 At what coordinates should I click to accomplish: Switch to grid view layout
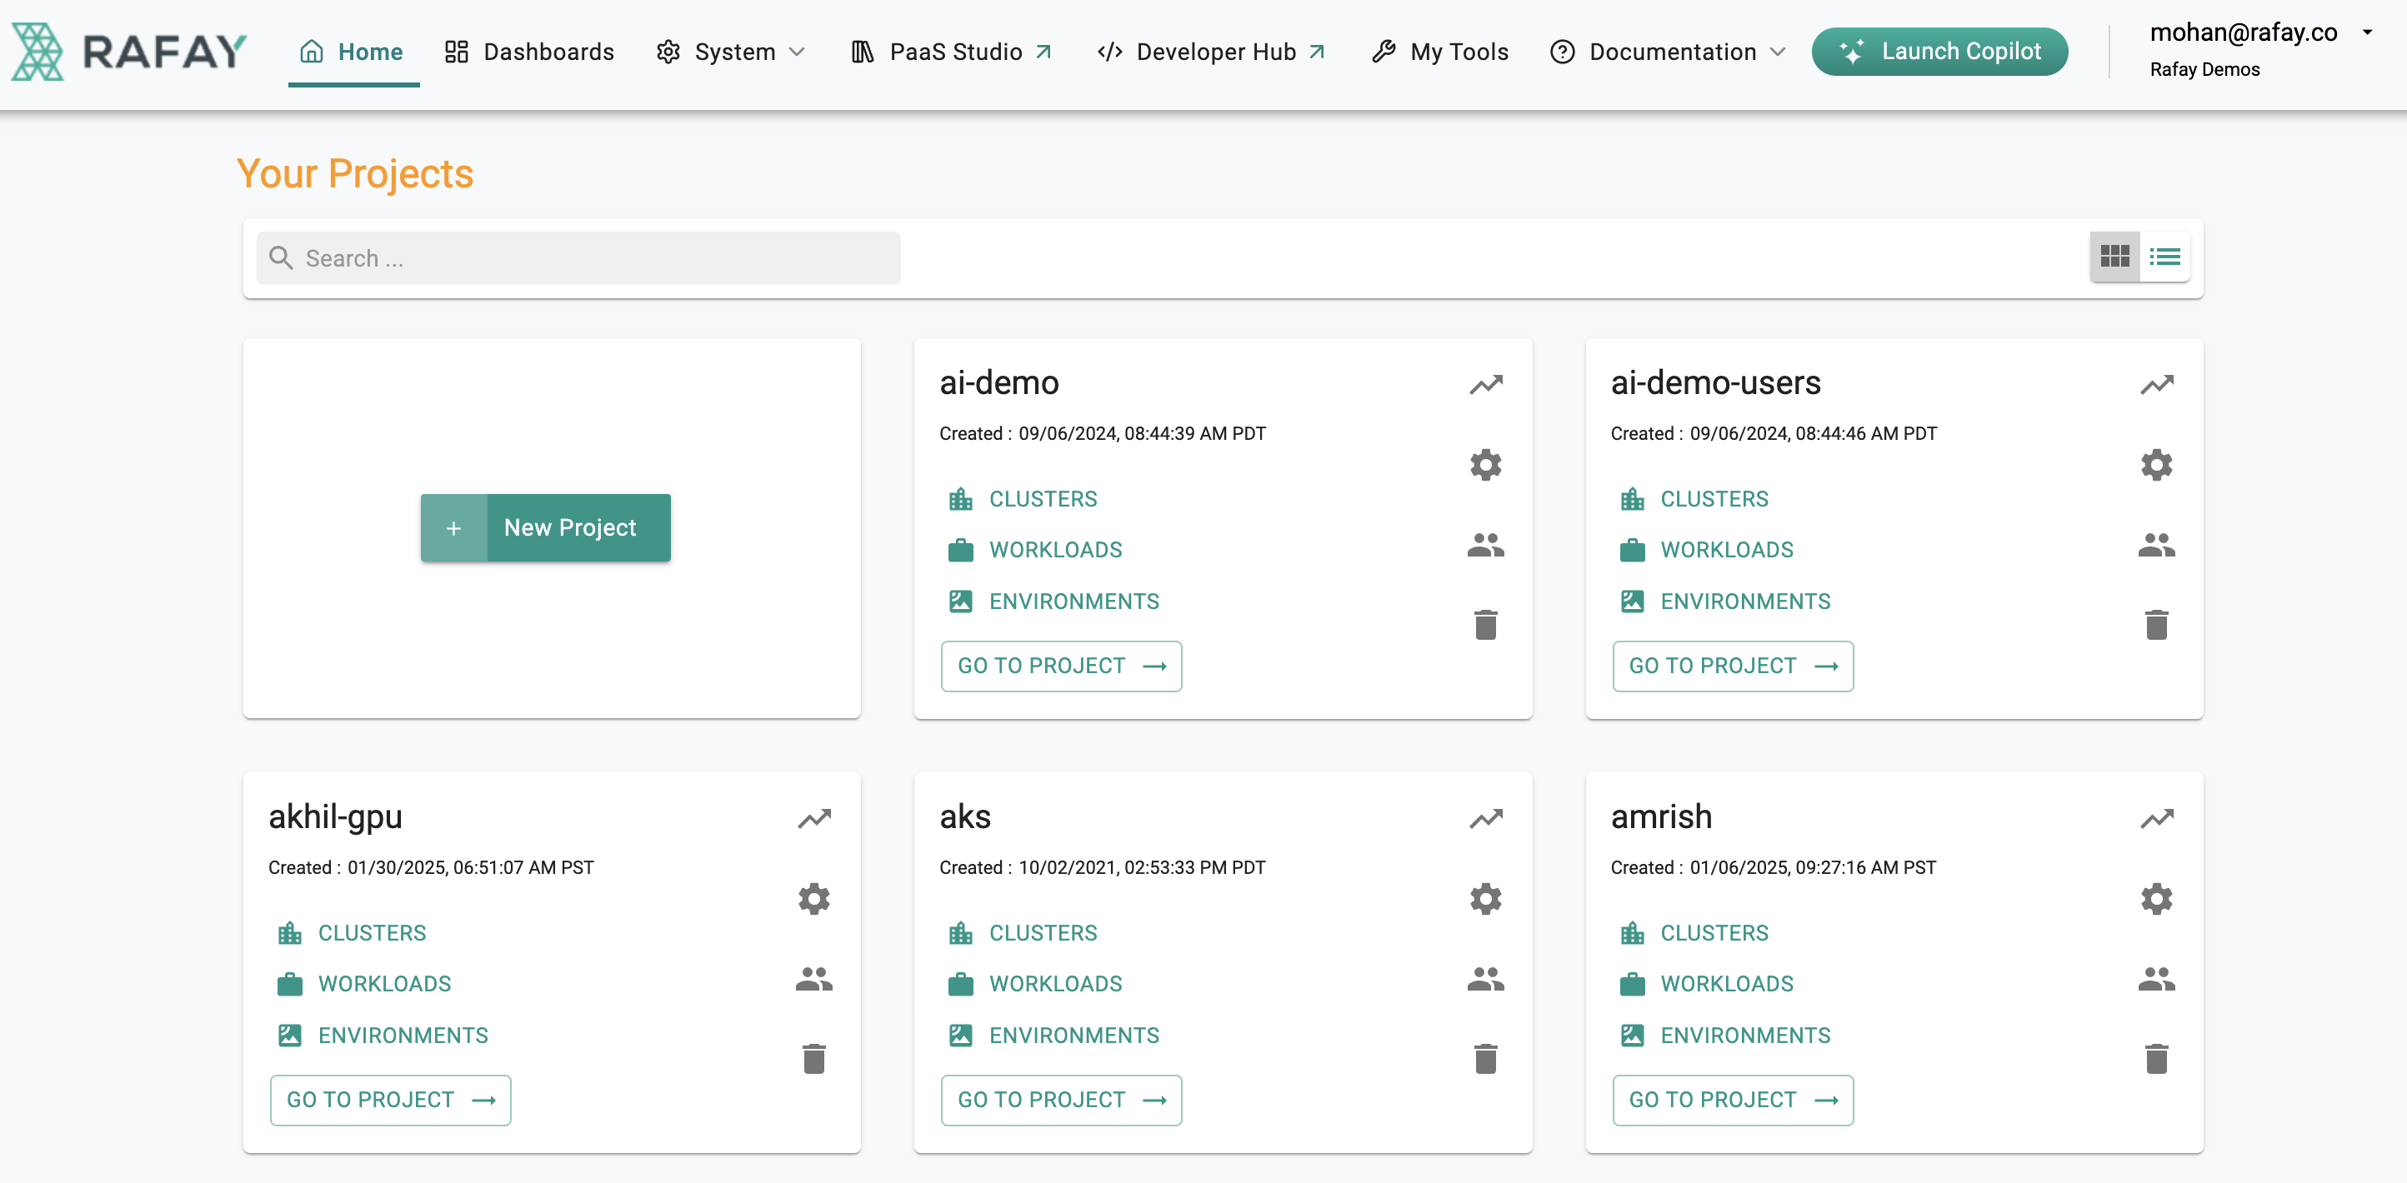point(2114,256)
